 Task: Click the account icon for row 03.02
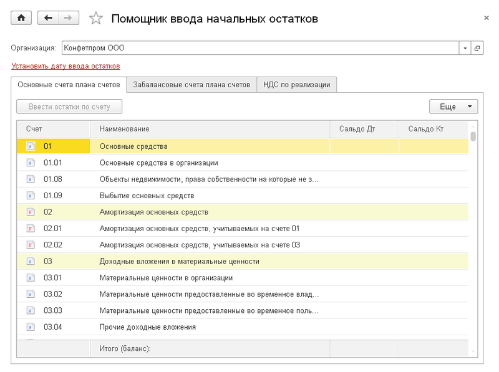click(x=30, y=294)
